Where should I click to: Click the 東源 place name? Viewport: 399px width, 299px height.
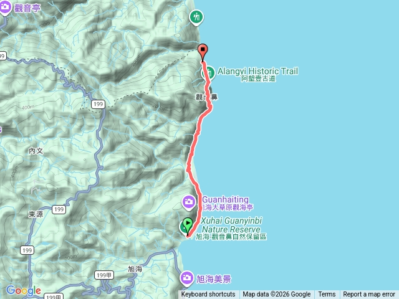[x=36, y=214]
